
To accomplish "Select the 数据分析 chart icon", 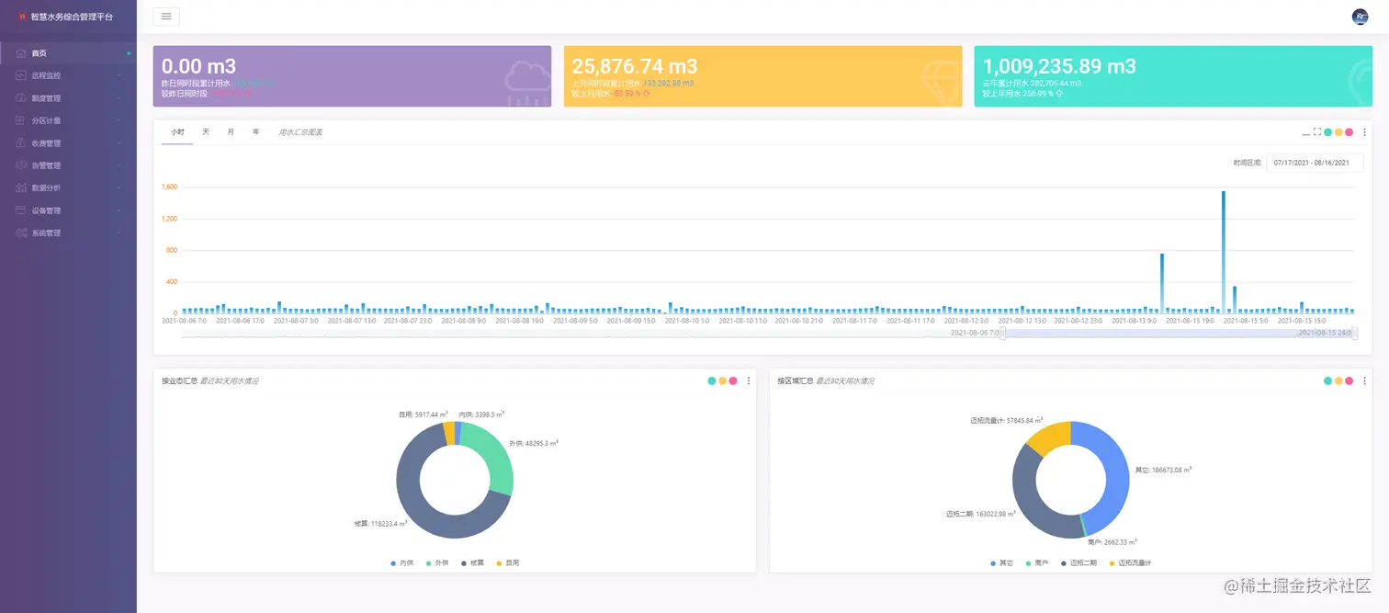I will (x=20, y=187).
